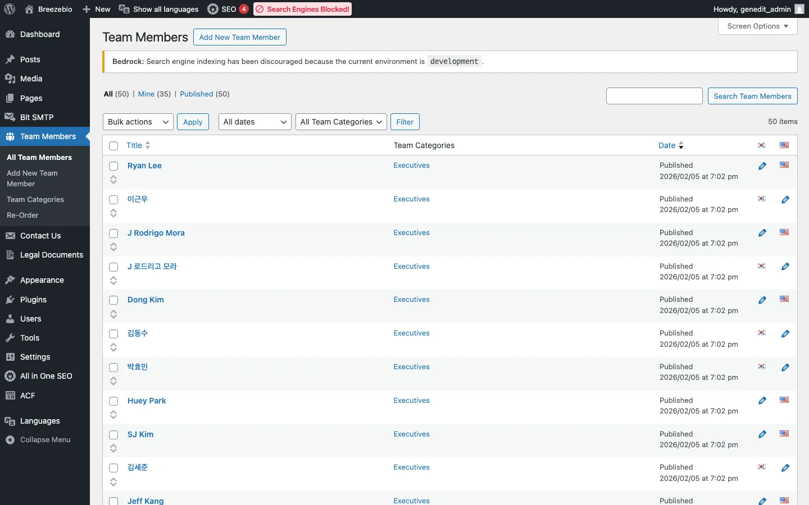
Task: Go to Legal Documents in the sidebar
Action: tap(51, 255)
